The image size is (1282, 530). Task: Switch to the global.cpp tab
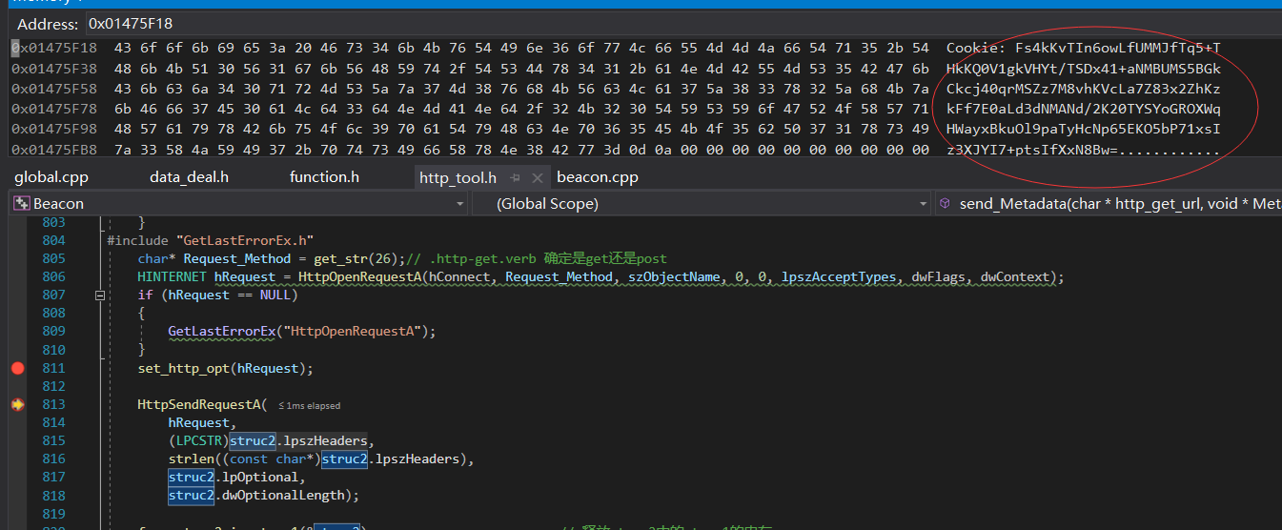(51, 177)
